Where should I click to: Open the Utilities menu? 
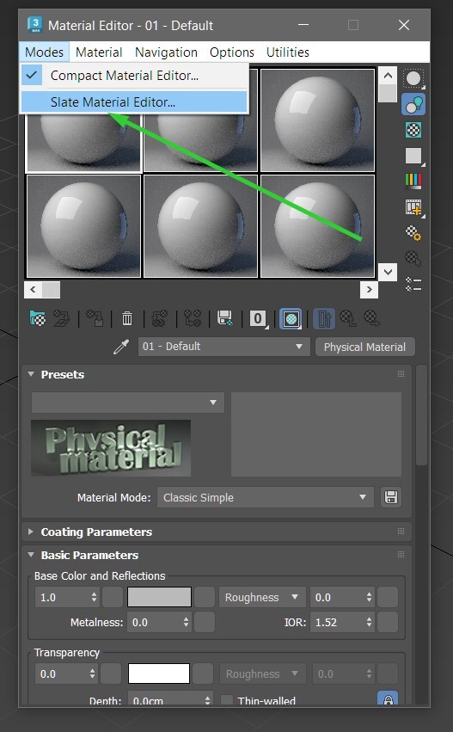click(x=288, y=52)
